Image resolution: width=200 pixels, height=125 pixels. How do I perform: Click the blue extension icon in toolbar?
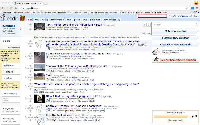click(192, 8)
